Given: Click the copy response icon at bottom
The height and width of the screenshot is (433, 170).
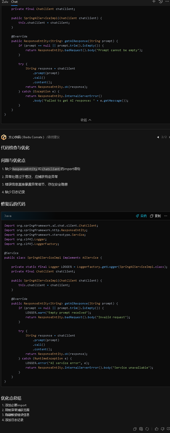Looking at the screenshot, I should tap(135, 429).
